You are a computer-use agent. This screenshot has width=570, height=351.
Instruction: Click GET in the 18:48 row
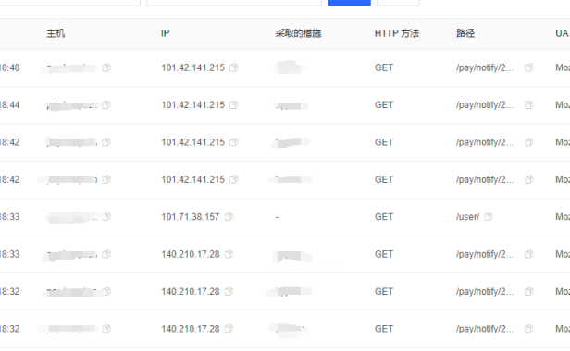point(384,67)
